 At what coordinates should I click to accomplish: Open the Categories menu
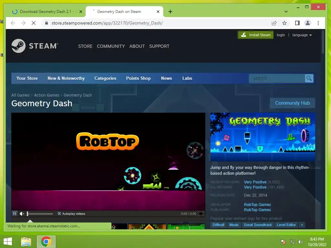tap(105, 78)
